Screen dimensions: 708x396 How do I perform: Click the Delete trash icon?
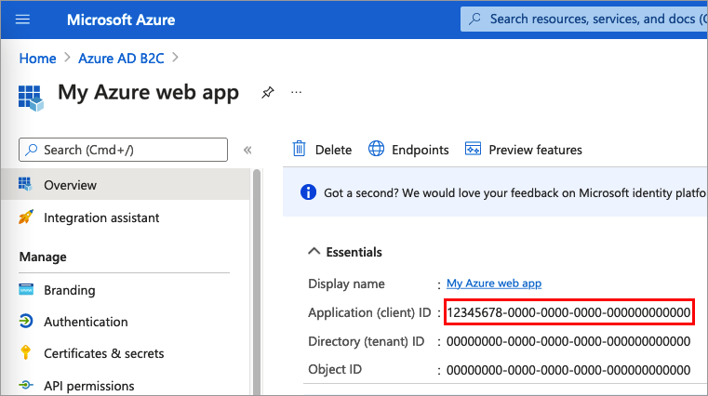(300, 149)
